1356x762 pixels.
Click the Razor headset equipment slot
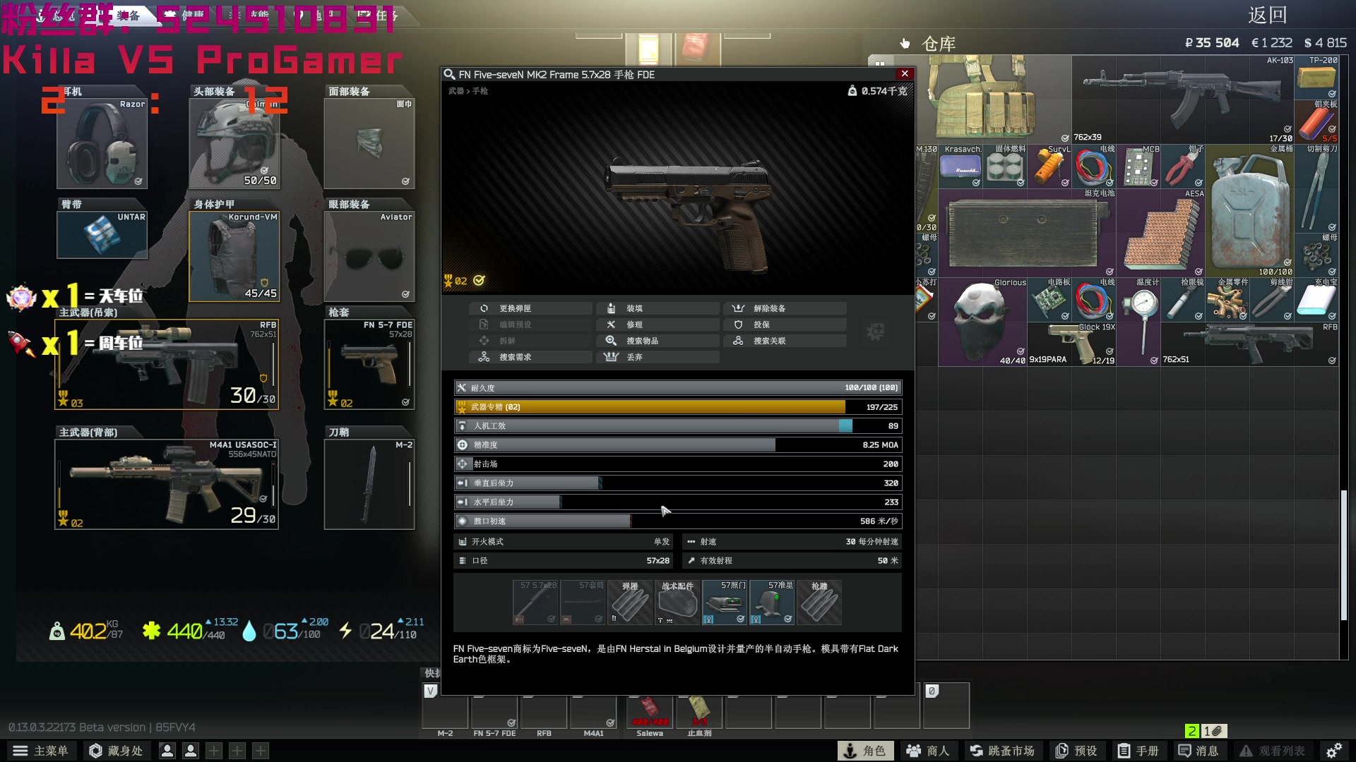tap(102, 143)
